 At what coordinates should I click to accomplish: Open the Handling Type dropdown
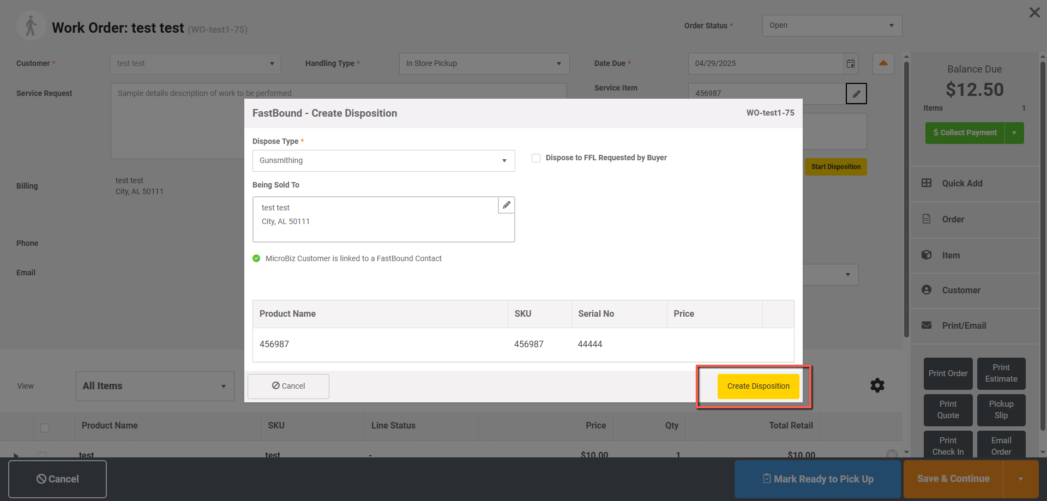coord(484,63)
